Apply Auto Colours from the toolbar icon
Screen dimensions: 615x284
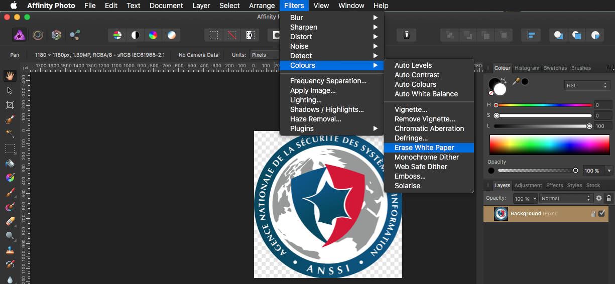tap(153, 35)
